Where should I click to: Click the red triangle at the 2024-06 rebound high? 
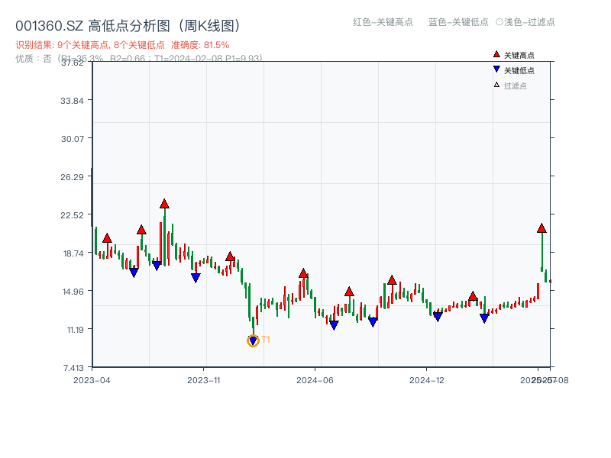(x=349, y=291)
